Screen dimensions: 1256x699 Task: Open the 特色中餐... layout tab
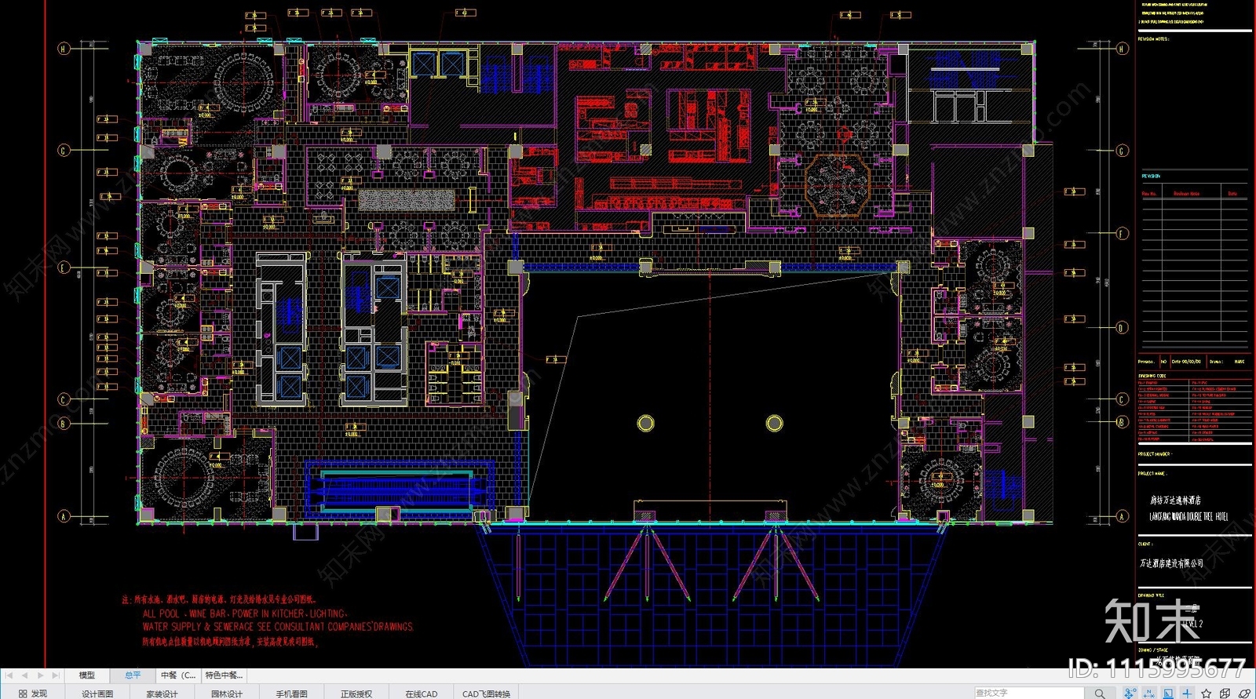(x=225, y=675)
